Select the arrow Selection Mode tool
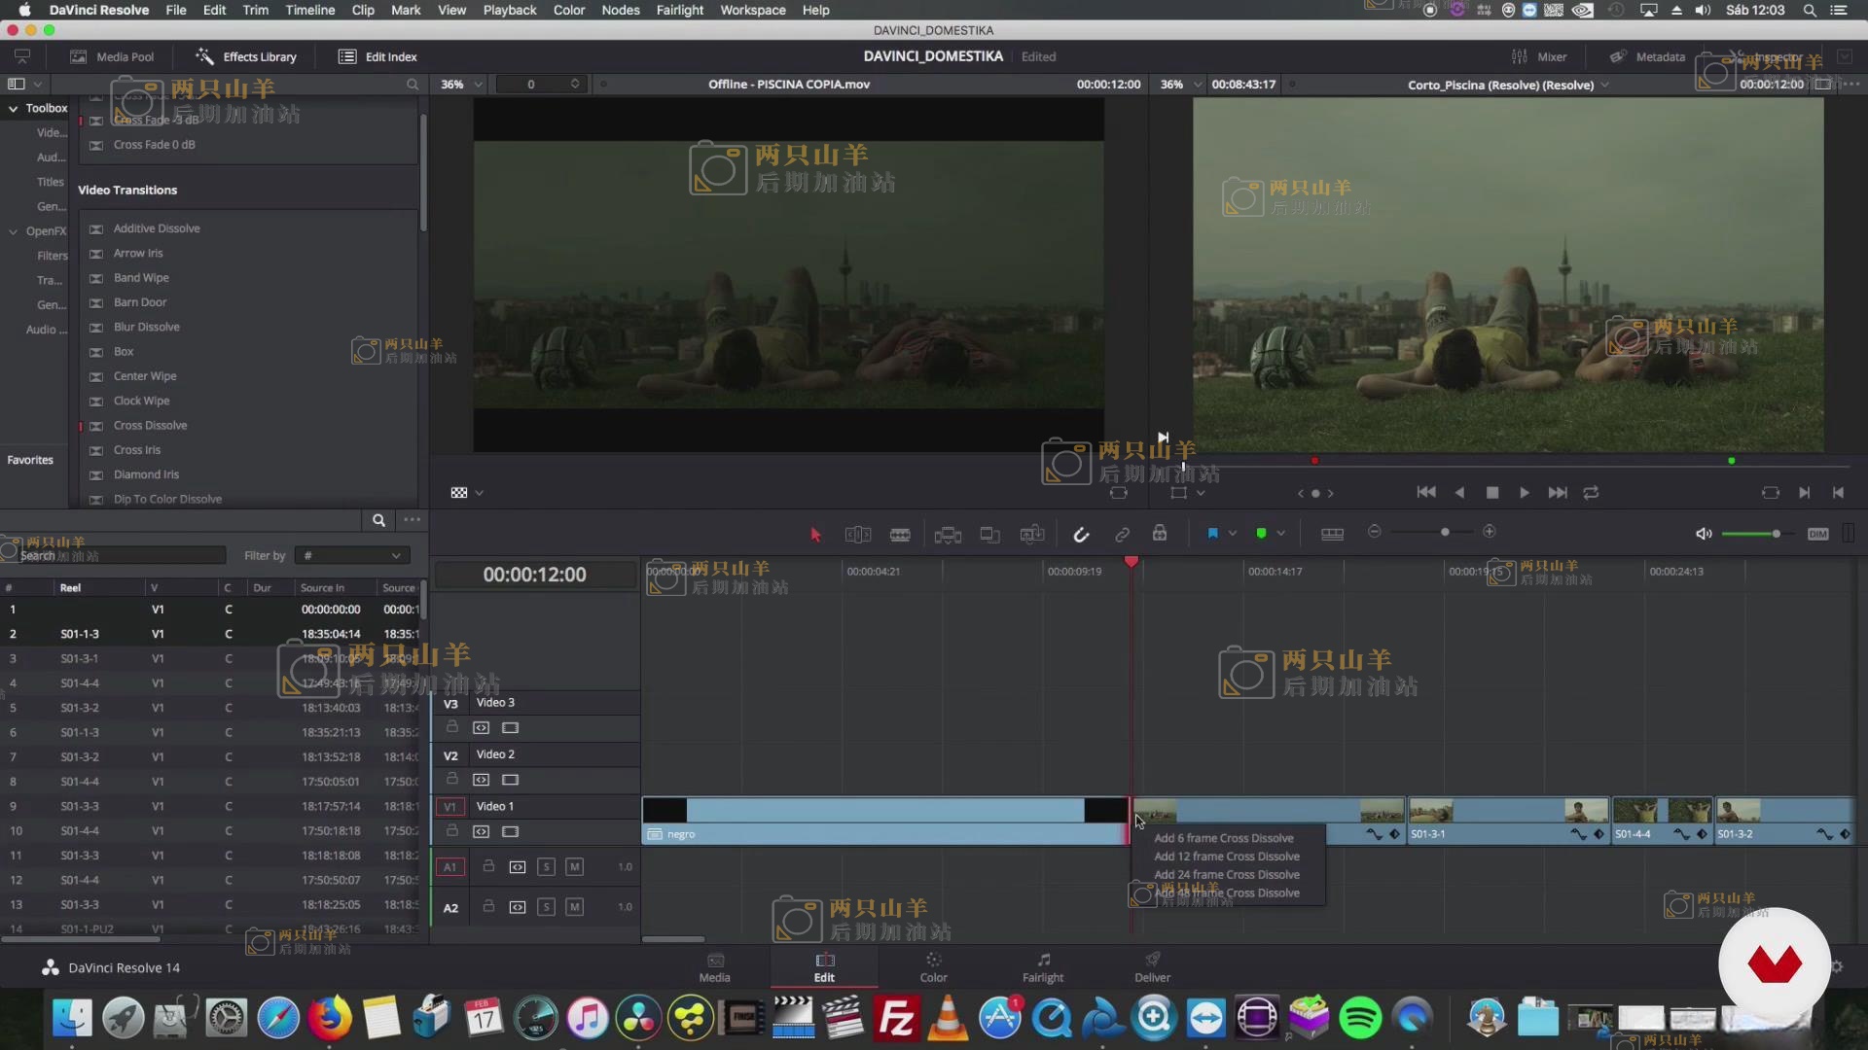This screenshot has height=1050, width=1868. coord(815,534)
